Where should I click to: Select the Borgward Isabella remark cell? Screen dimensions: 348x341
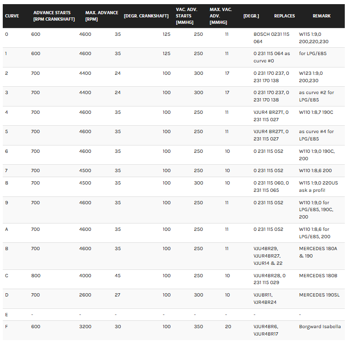320,327
